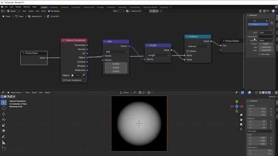Switch to Geometry Nodes workspace tab
Viewport: 278px width, 156px height.
[150, 7]
